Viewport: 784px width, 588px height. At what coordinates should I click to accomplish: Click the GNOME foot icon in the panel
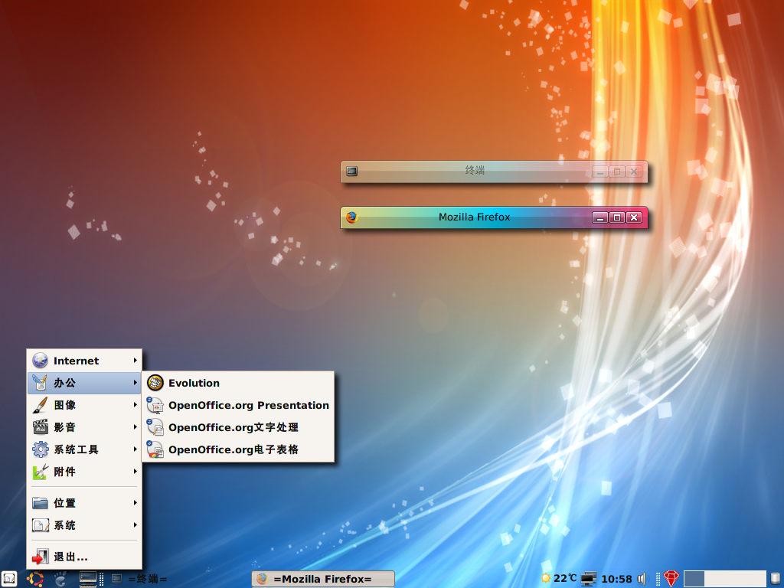pos(60,579)
